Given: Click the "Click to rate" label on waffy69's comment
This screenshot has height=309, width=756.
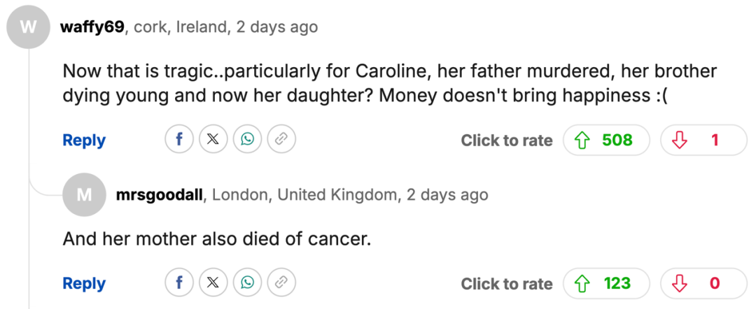Looking at the screenshot, I should coord(506,141).
